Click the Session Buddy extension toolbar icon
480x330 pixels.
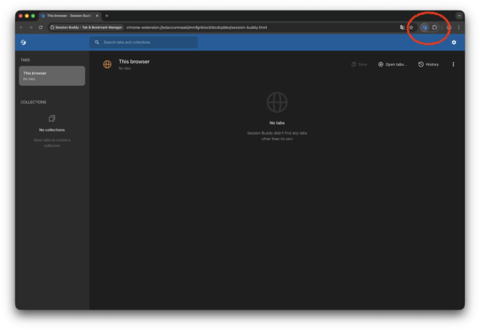pos(425,27)
